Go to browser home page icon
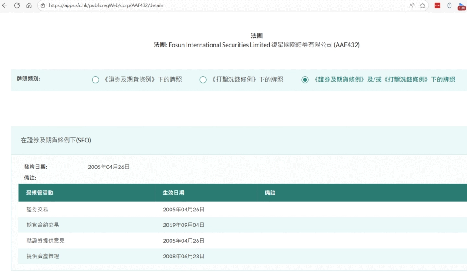This screenshot has width=467, height=273. tap(29, 5)
